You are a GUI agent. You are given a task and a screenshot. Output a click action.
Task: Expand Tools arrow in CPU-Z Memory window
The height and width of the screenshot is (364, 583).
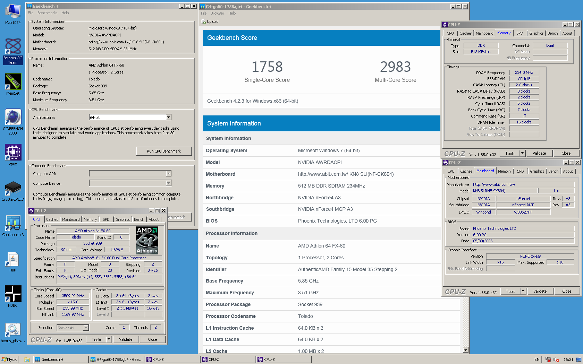point(522,153)
